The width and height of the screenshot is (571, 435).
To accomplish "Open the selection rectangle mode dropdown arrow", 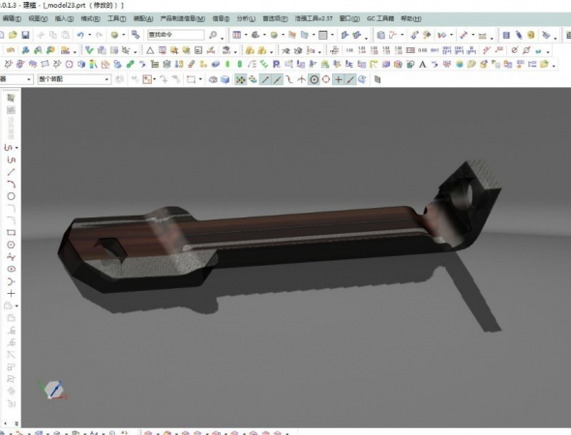I will click(x=200, y=79).
